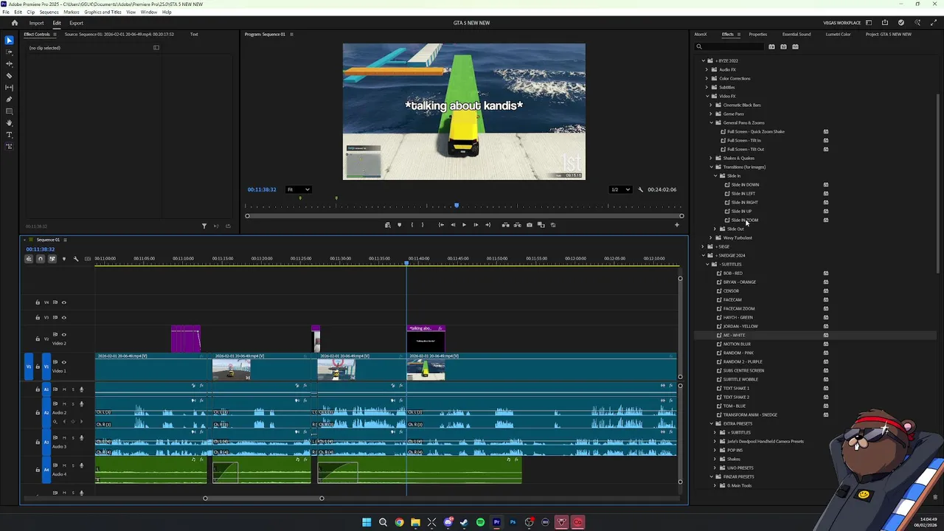
Task: Open Spotify from the Windows taskbar
Action: (x=480, y=522)
